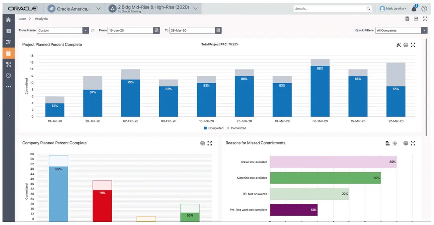434x225 pixels.
Task: Print the Project Planned Percent Complete chart
Action: click(x=406, y=45)
